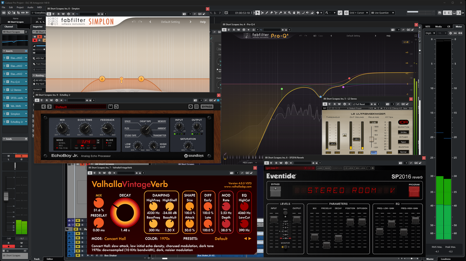Click undo arrow in Simplon header
Image resolution: width=466 pixels, height=261 pixels.
point(134,22)
